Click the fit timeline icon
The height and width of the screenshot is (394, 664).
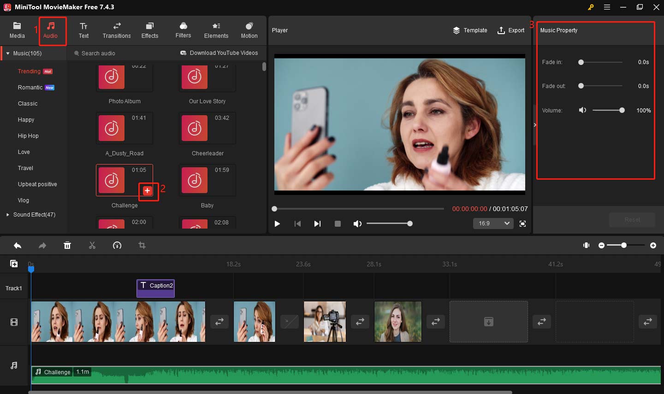586,245
